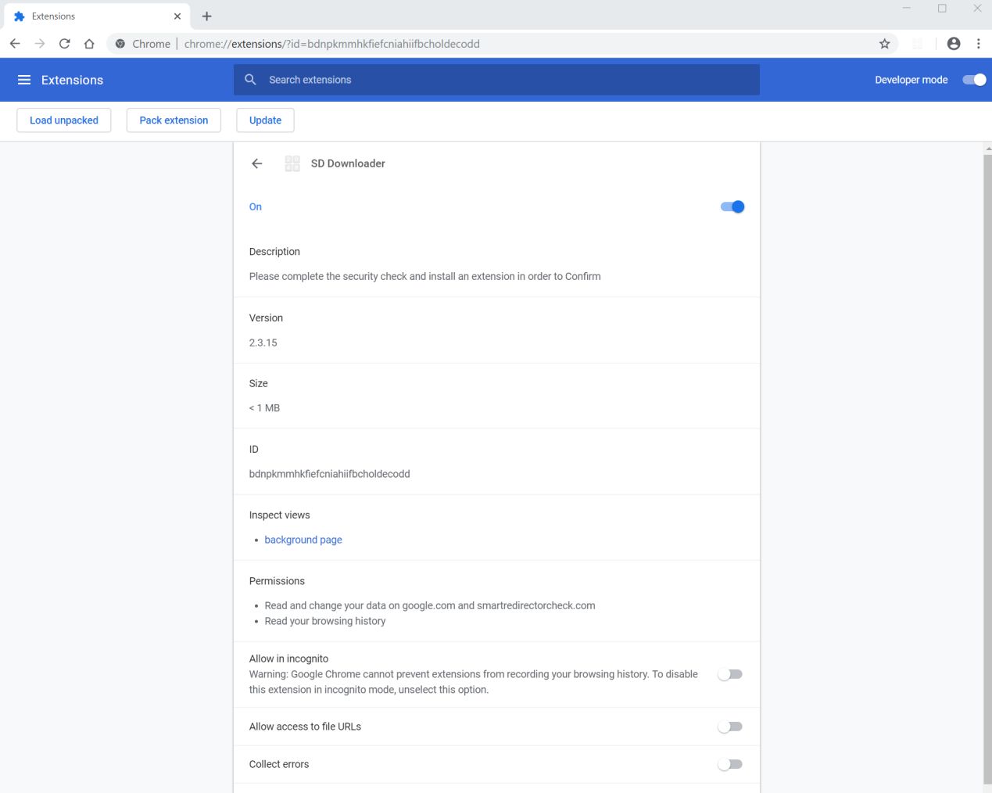Screen dimensions: 992x793
Task: Click the SD Downloader extension icon
Action: tap(292, 163)
